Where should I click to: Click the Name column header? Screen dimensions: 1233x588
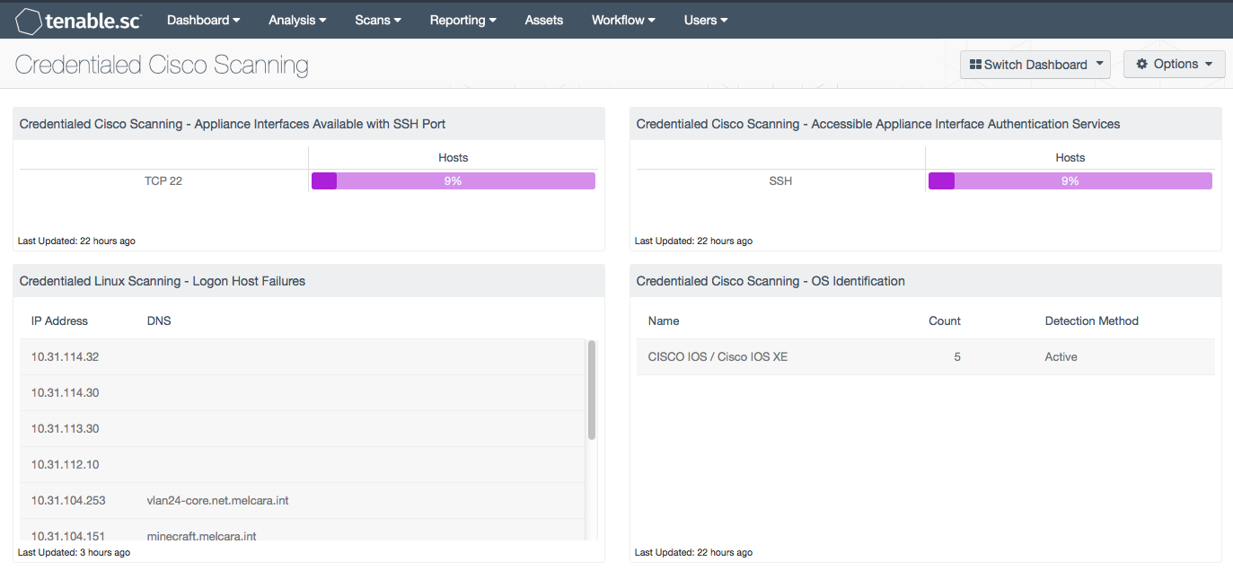664,321
